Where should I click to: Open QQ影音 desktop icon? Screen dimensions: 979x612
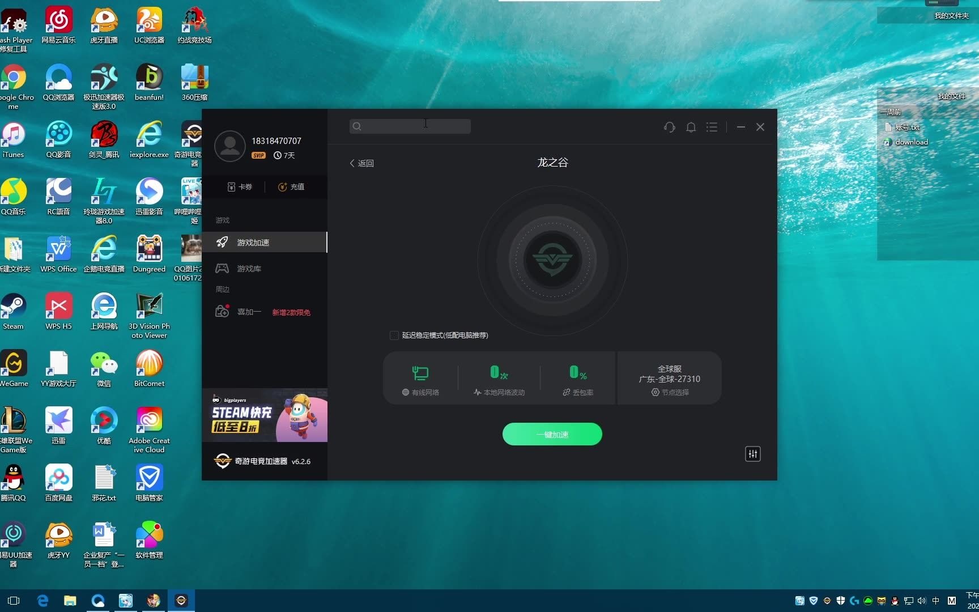pos(58,140)
